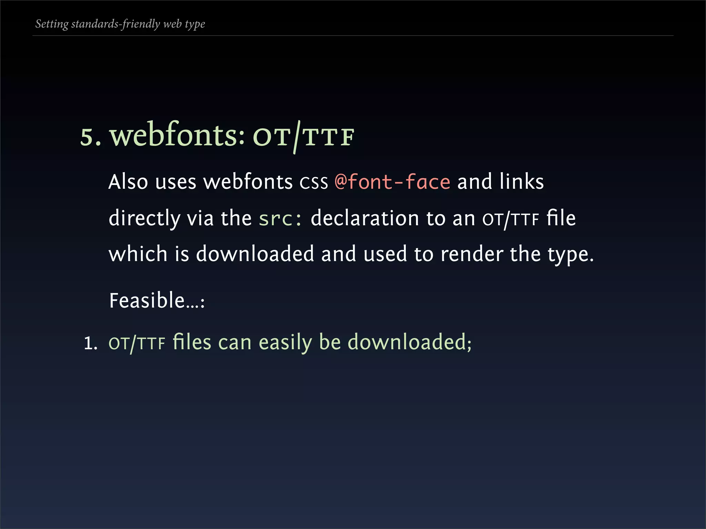This screenshot has width=706, height=529.
Task: Click the 'Feasible…:' text
Action: click(x=157, y=300)
